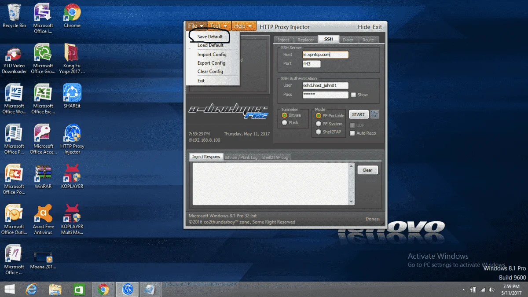
Task: Select the SHAREit desktop icon
Action: [x=72, y=96]
